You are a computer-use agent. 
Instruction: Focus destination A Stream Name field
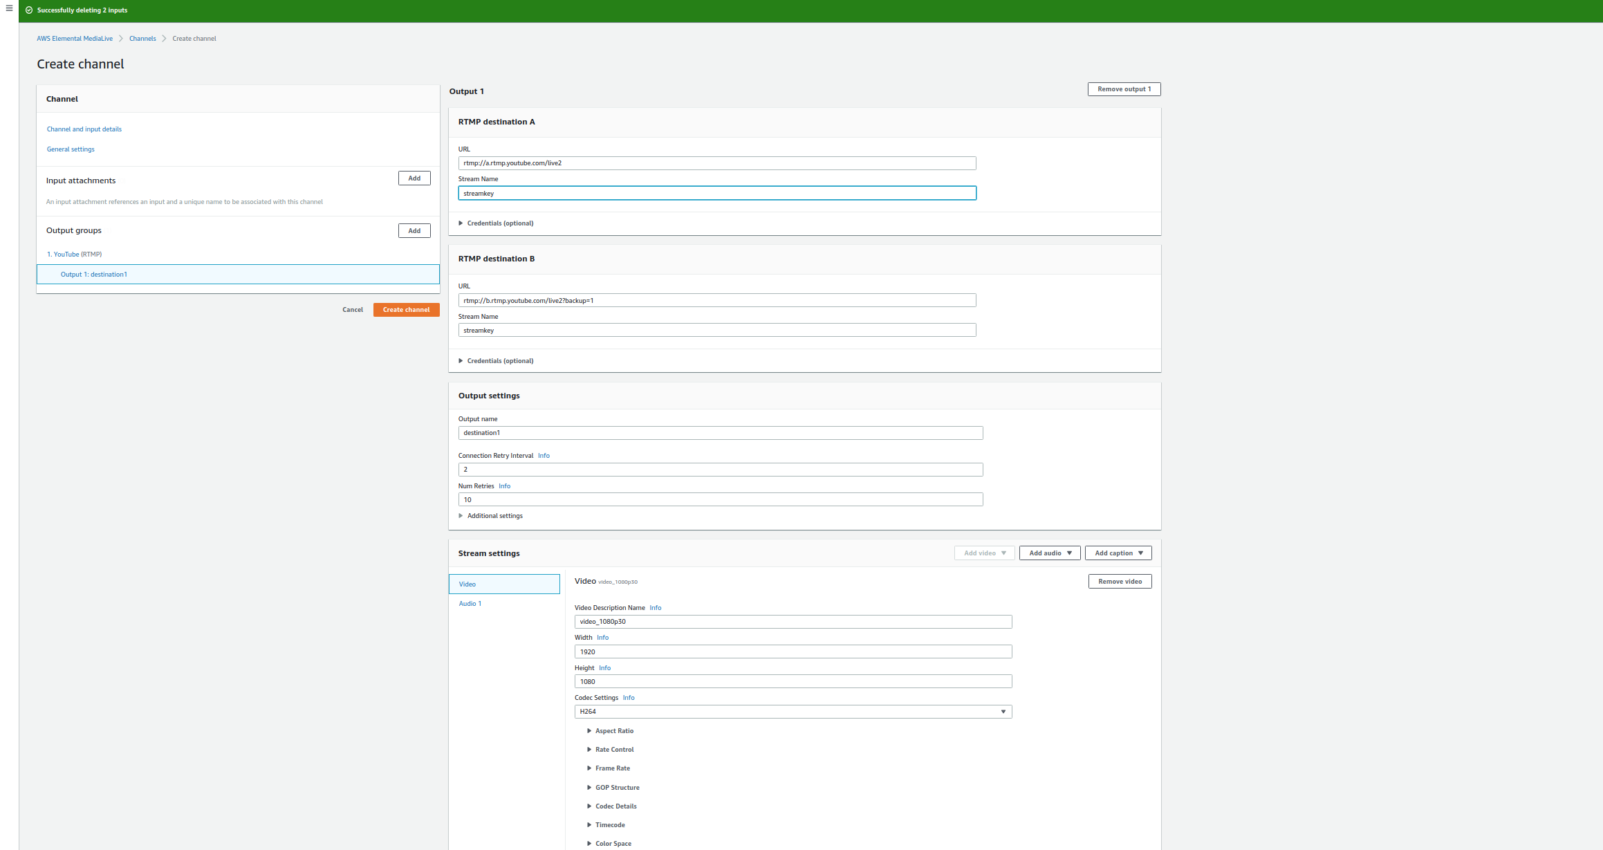[x=717, y=194]
